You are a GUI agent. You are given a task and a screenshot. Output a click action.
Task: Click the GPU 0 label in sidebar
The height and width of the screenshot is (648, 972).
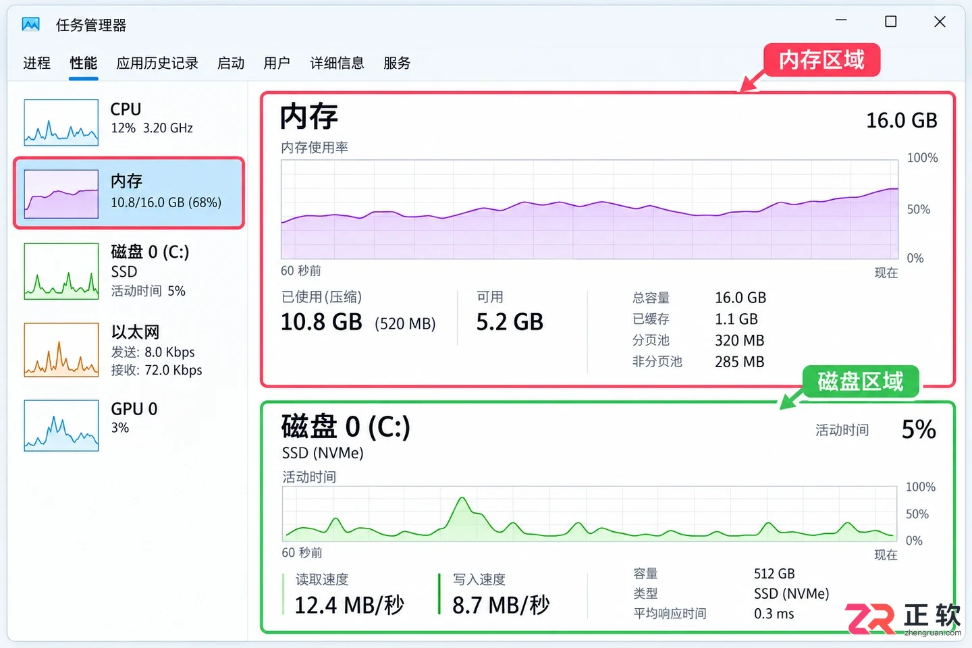pos(134,409)
